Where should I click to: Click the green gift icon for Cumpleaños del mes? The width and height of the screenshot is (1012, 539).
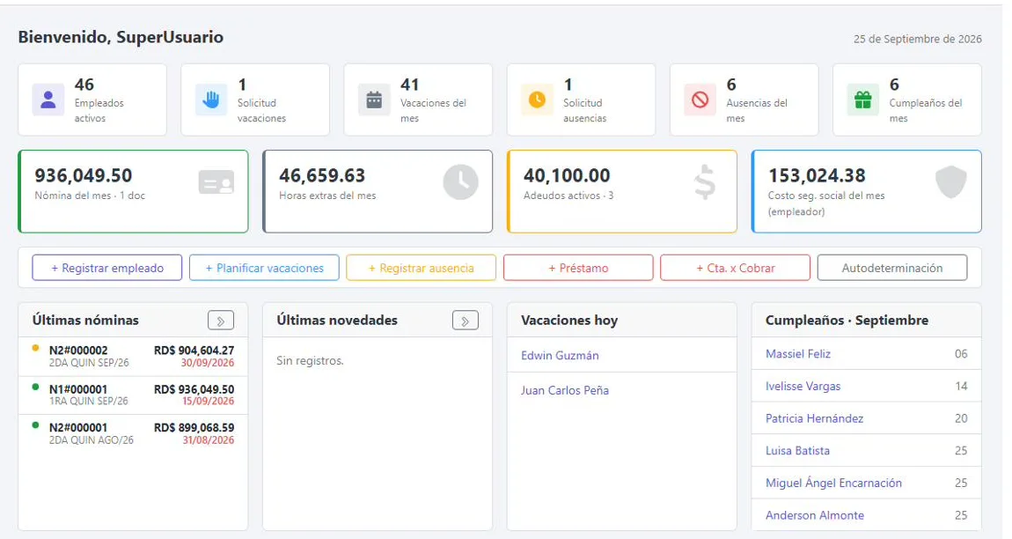[x=863, y=100]
